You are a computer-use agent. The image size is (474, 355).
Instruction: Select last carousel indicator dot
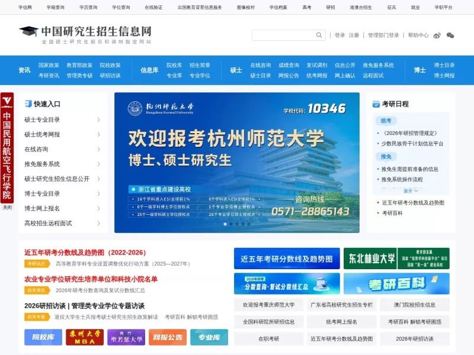click(249, 224)
